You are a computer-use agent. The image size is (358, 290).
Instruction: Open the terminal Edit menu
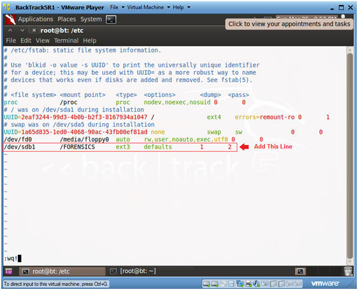(26, 40)
